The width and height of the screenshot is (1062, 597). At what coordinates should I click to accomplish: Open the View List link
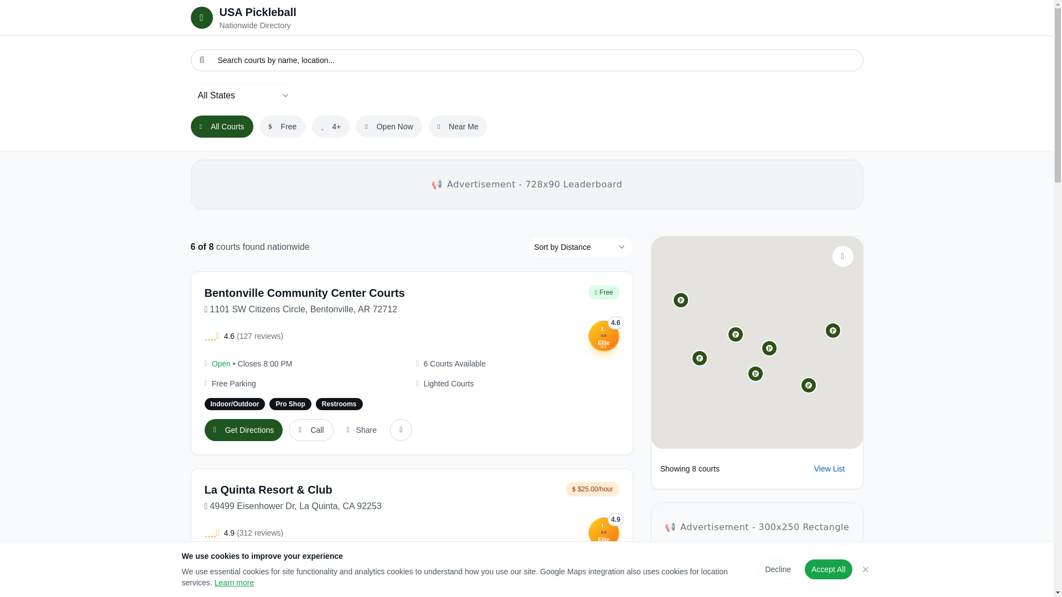point(829,469)
